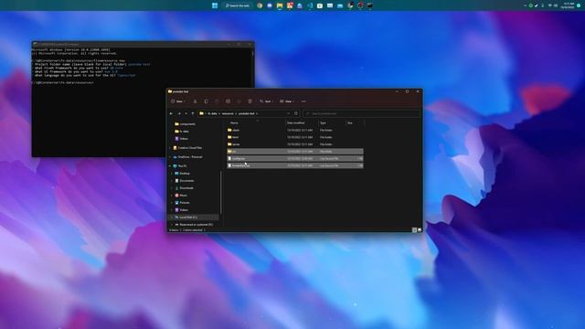Expand the Local Disk (C:) tree node

172,218
